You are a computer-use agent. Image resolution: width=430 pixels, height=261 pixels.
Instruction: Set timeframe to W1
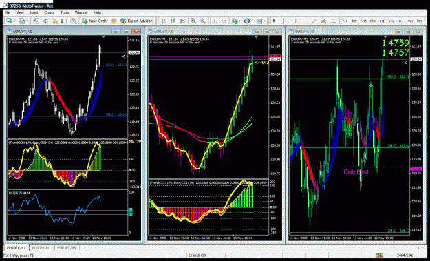[x=410, y=21]
